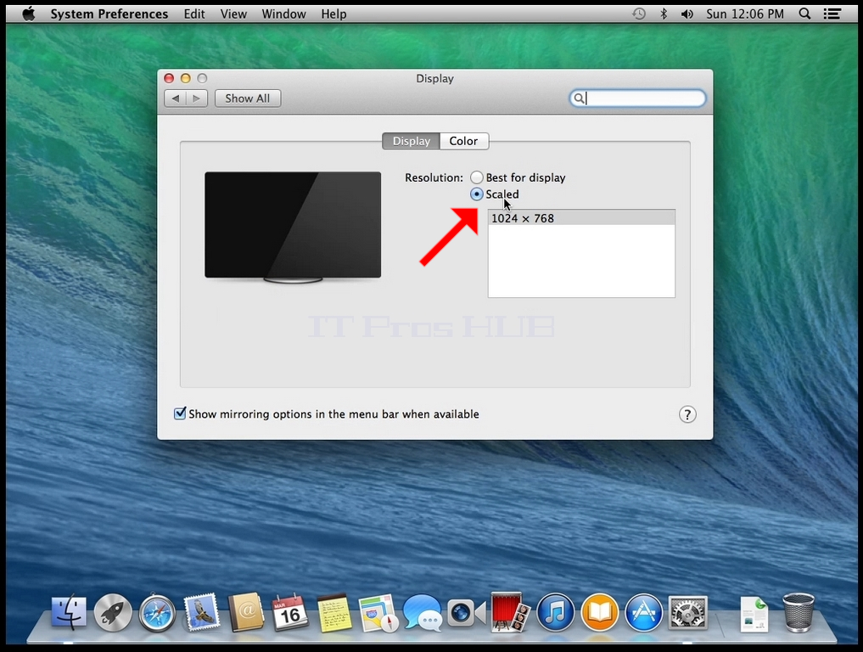This screenshot has height=652, width=863.
Task: Open System Preferences application menu
Action: click(109, 14)
